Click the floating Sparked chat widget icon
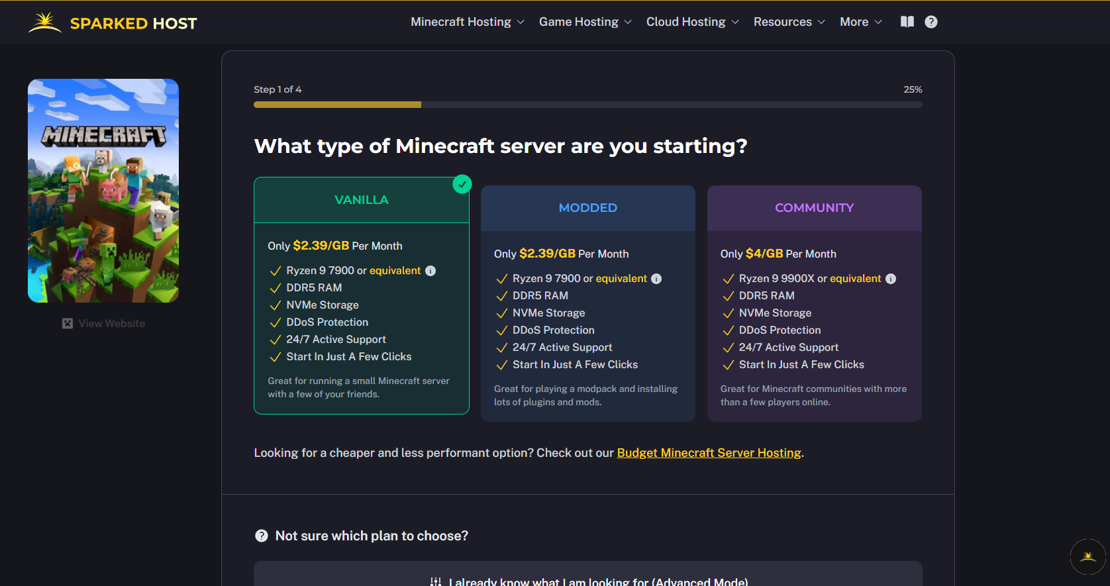Image resolution: width=1110 pixels, height=586 pixels. [1088, 557]
